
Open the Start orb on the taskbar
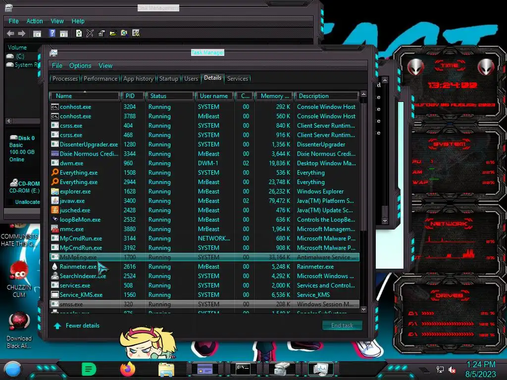pos(13,370)
